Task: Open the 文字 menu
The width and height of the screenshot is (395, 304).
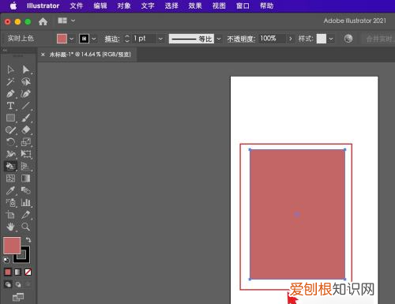Action: pyautogui.click(x=148, y=6)
